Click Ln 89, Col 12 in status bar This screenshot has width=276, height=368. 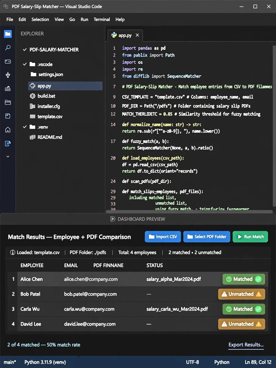[x=258, y=362]
